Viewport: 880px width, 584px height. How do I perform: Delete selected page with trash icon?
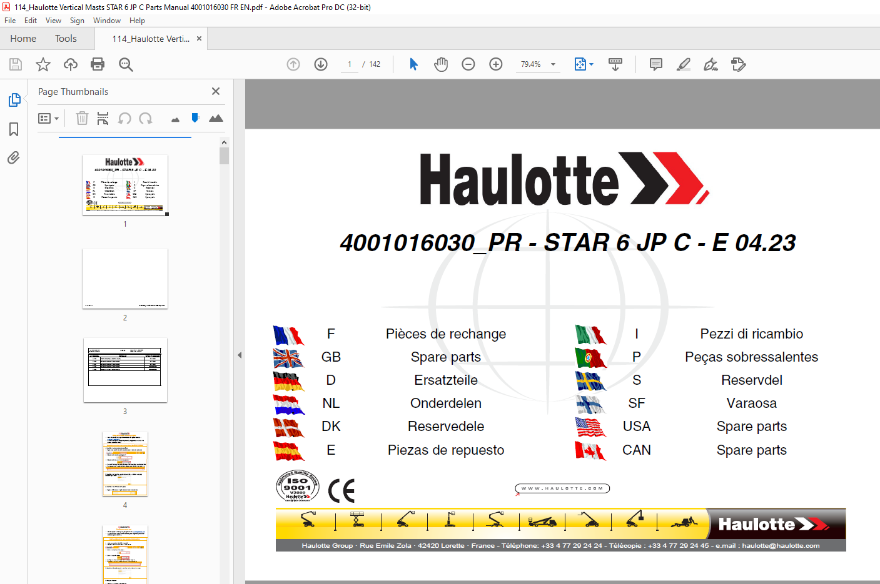click(x=82, y=118)
